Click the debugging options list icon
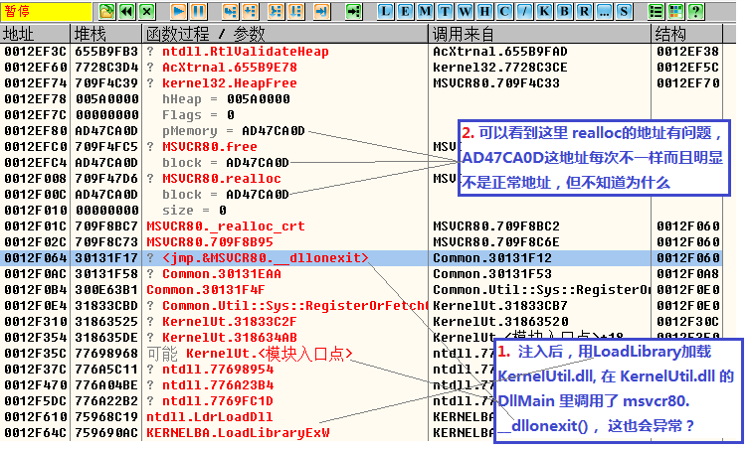752x449 pixels. (x=656, y=11)
